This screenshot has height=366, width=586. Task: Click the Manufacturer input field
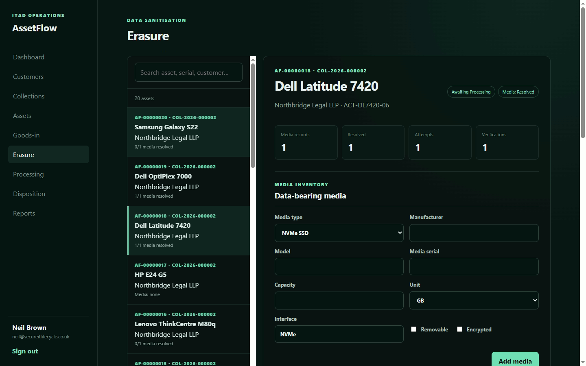click(x=474, y=233)
